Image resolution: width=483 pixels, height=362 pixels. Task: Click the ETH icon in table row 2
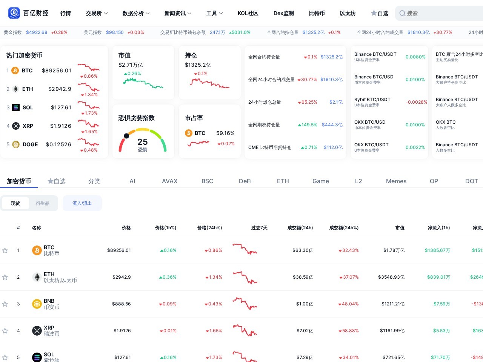click(x=37, y=277)
